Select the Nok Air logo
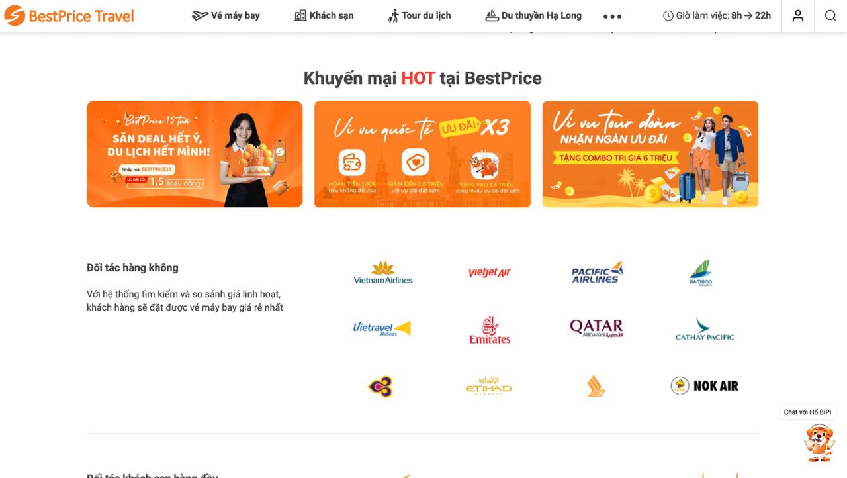The height and width of the screenshot is (478, 847). pos(704,385)
